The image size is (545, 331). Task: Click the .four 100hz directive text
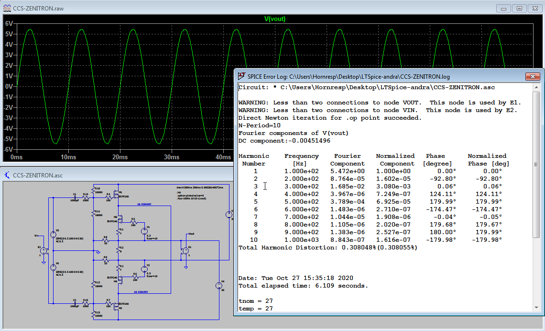point(192,198)
